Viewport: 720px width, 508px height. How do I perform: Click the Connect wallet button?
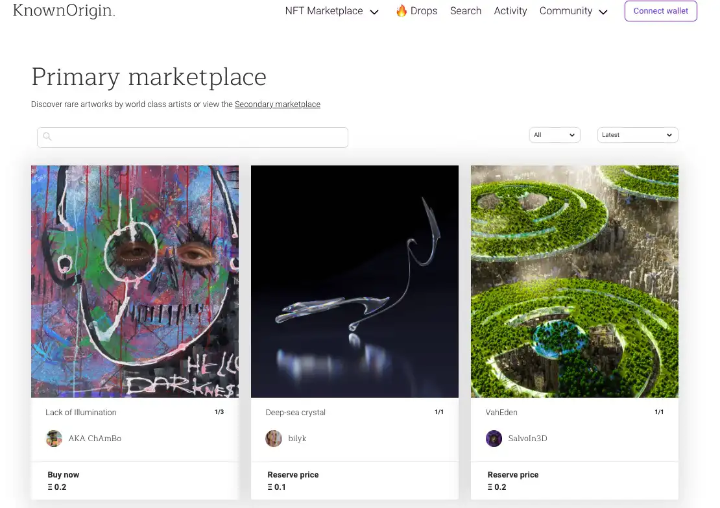coord(661,11)
